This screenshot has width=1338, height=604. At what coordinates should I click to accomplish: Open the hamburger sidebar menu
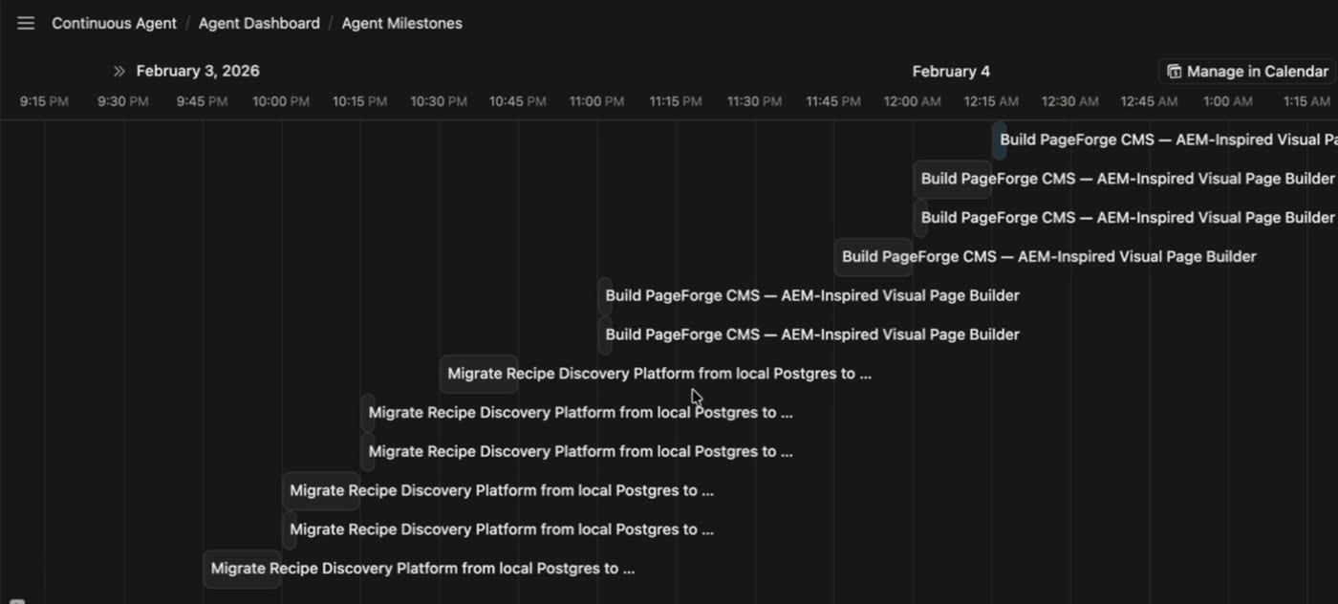(26, 23)
